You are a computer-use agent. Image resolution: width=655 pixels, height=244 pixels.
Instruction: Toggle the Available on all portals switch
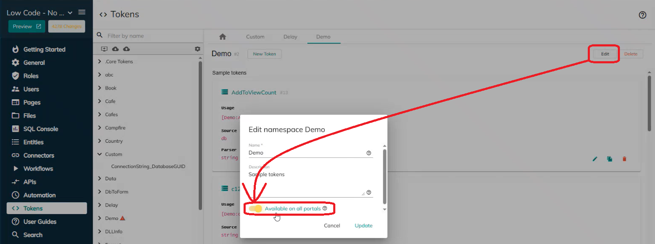click(x=255, y=209)
